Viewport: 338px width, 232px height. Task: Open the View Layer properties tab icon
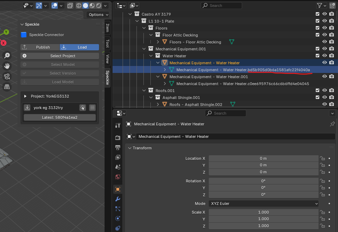pos(118,157)
